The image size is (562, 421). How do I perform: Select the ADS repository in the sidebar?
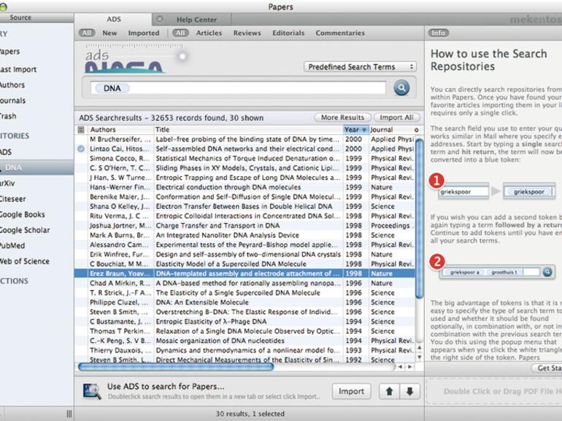[6, 152]
